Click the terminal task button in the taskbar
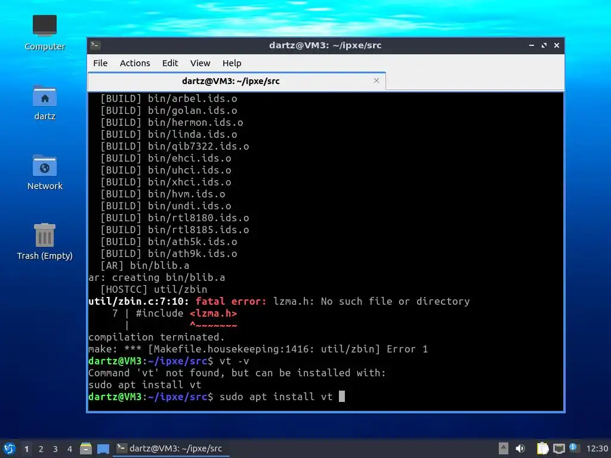Image resolution: width=611 pixels, height=458 pixels. 170,448
